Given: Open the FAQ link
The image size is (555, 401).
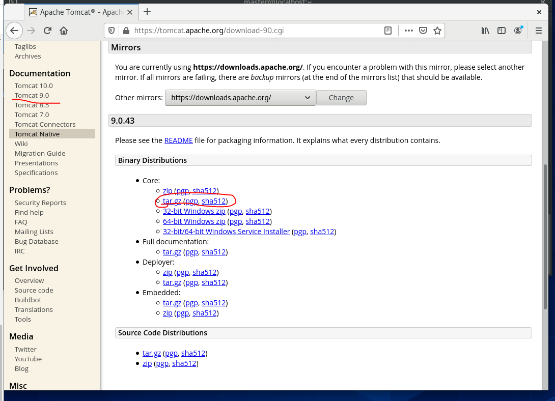Looking at the screenshot, I should pyautogui.click(x=21, y=222).
